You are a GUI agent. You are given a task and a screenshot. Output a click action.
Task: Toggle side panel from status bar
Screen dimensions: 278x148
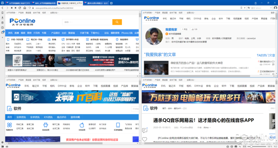2,146
